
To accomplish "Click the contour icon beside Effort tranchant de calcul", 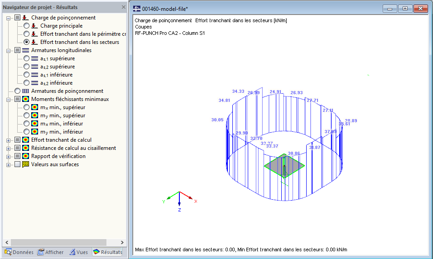I will pos(25,140).
